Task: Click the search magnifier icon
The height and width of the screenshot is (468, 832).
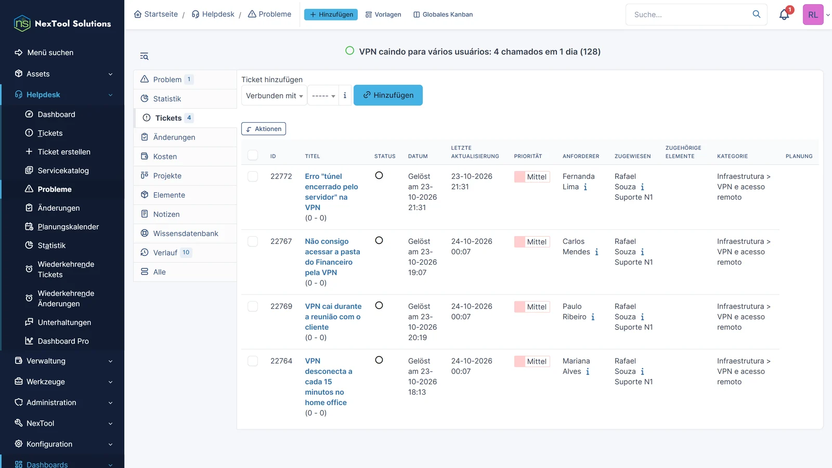Action: coord(757,15)
